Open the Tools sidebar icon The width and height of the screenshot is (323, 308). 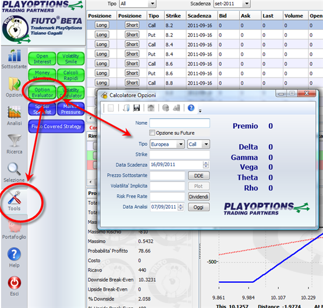point(14,197)
